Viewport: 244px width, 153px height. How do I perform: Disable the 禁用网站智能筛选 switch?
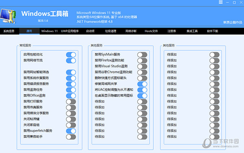(71, 72)
